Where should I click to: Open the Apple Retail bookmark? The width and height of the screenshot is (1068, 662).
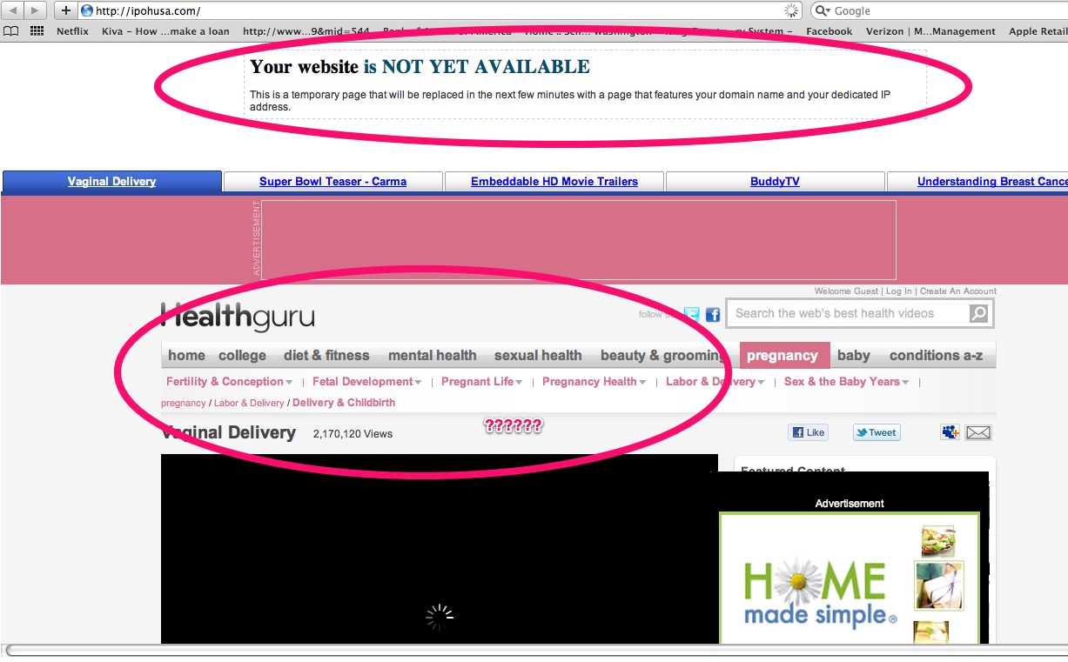(1038, 31)
